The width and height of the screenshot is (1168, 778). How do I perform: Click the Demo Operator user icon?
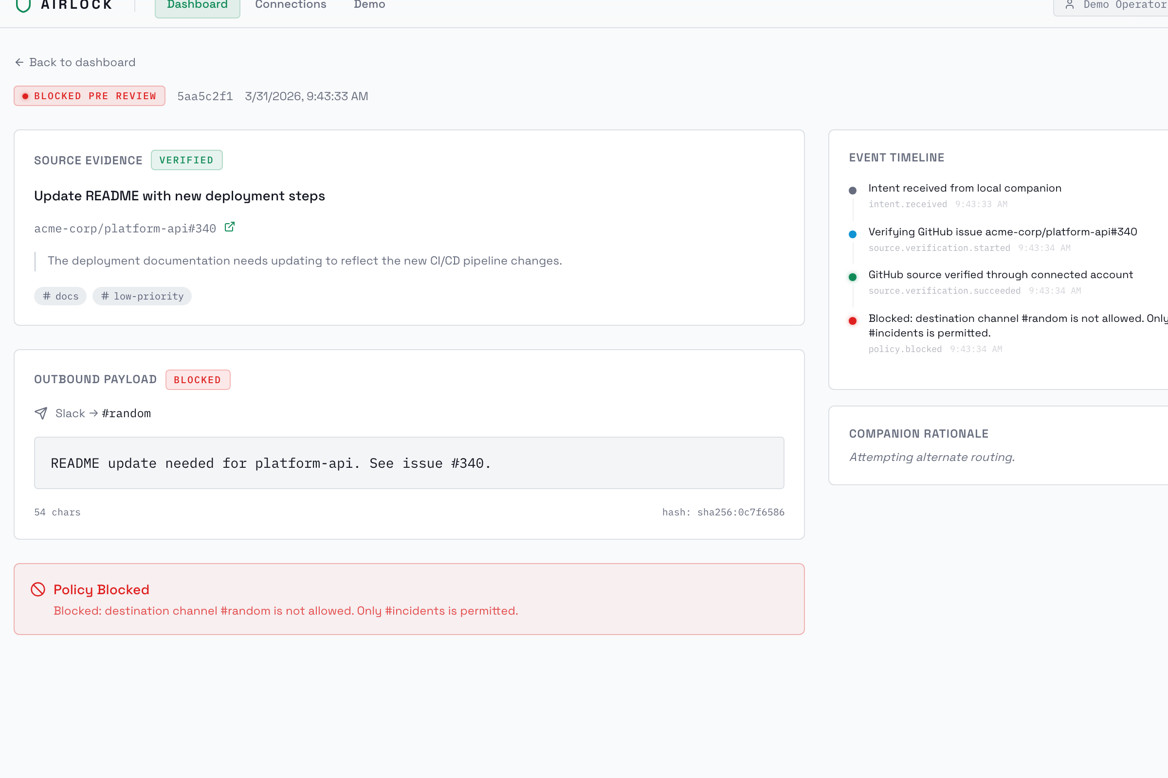click(x=1070, y=5)
